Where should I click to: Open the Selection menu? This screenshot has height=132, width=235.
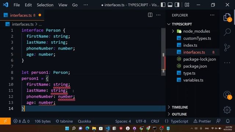[45, 5]
